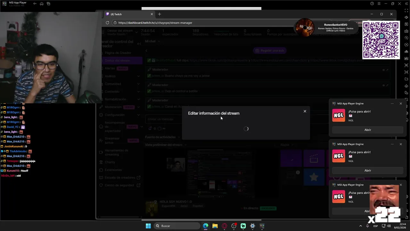Open Alertas in the sidebar

tap(110, 68)
